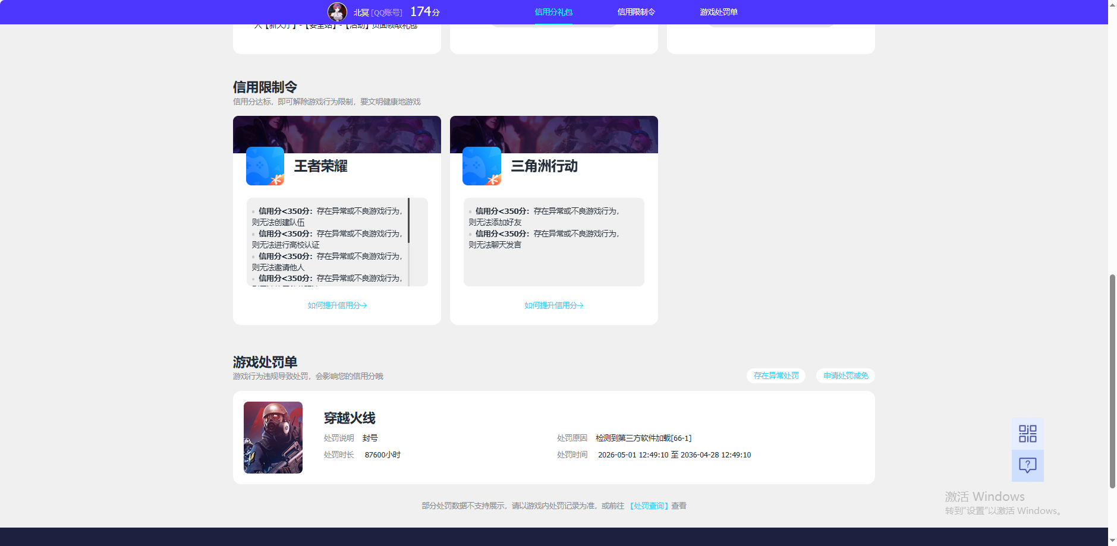Open 如何提升信用分 link under 王者荣耀
The image size is (1117, 546).
point(337,305)
